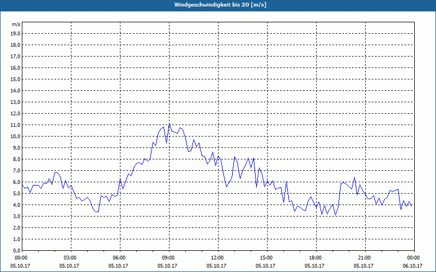This screenshot has width=436, height=272.
Task: Click the '16,0' y-axis label
Action: click(16, 67)
